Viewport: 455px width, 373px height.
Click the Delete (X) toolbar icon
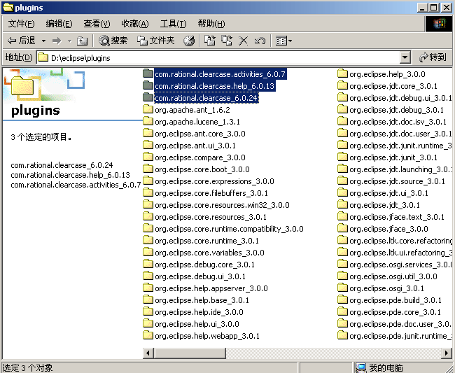click(x=244, y=41)
